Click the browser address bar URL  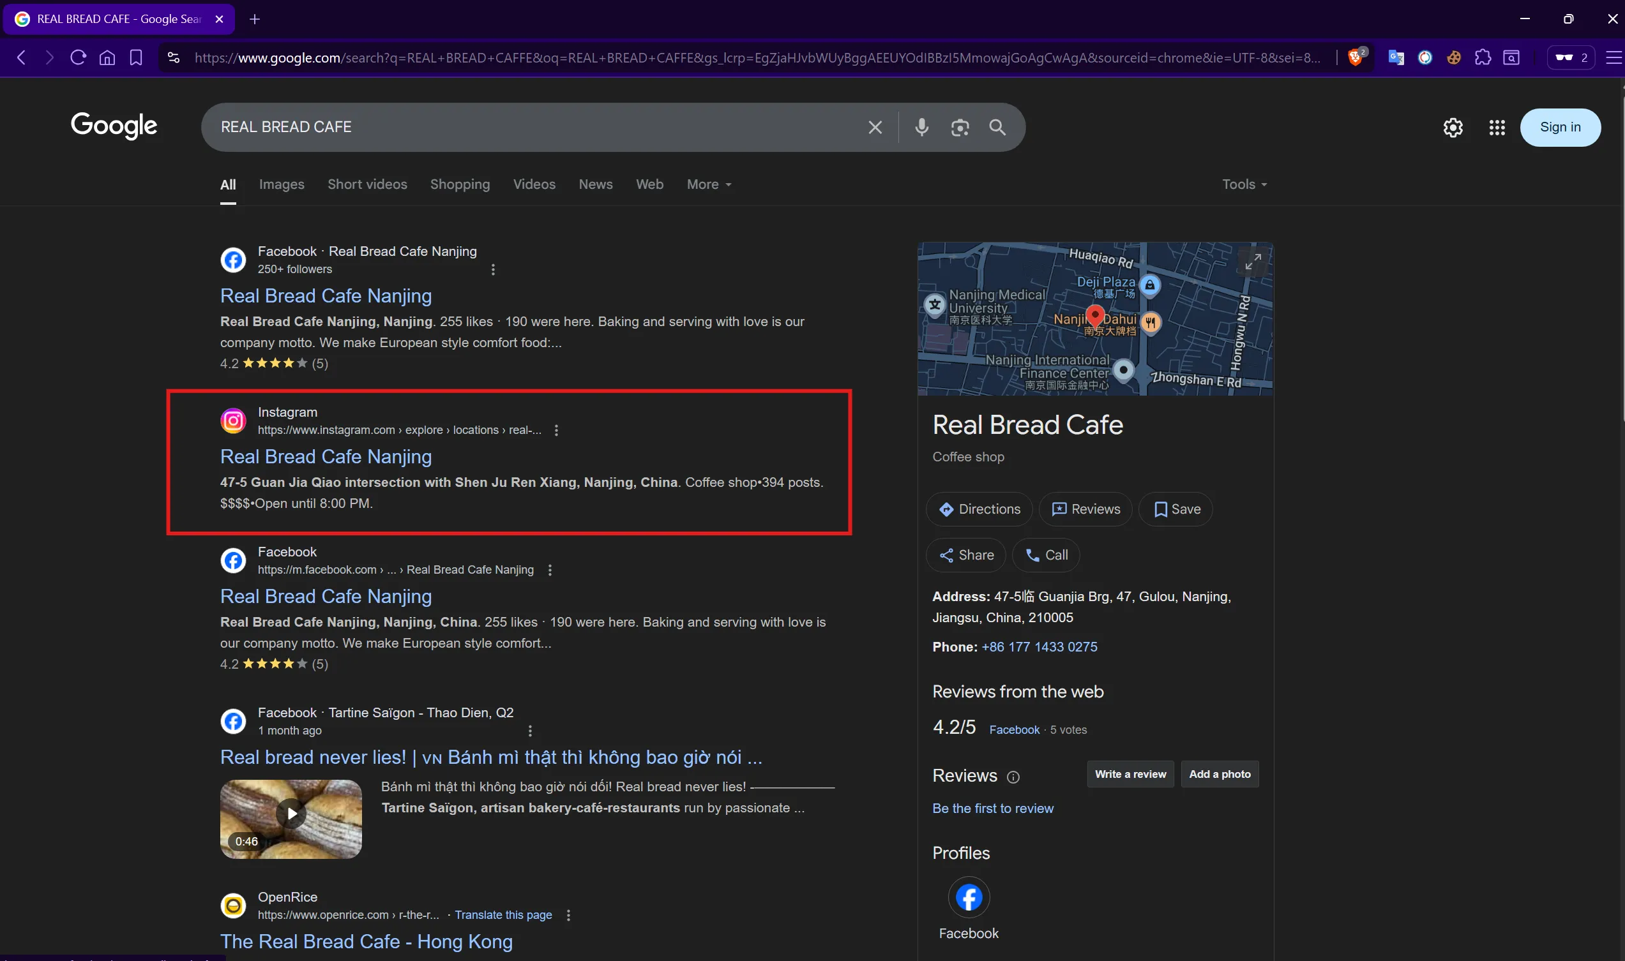click(757, 57)
